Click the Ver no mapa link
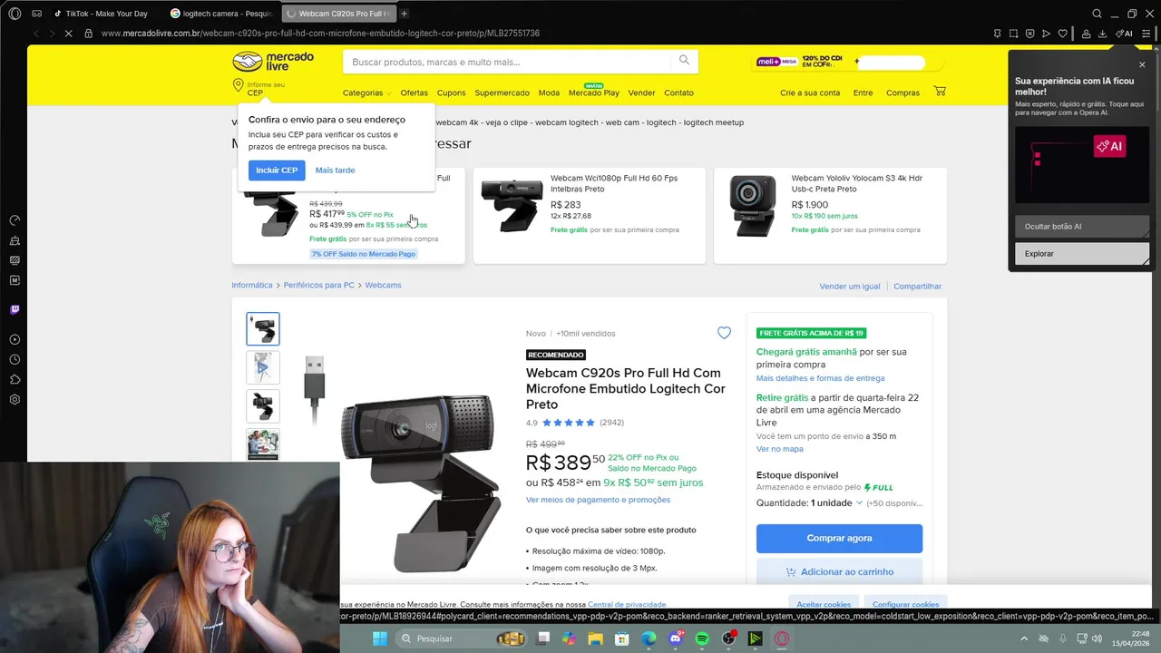This screenshot has height=653, width=1161. pos(779,449)
